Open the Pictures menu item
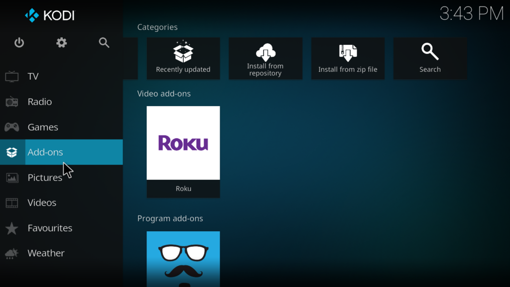Viewport: 510px width, 287px height. [x=44, y=177]
